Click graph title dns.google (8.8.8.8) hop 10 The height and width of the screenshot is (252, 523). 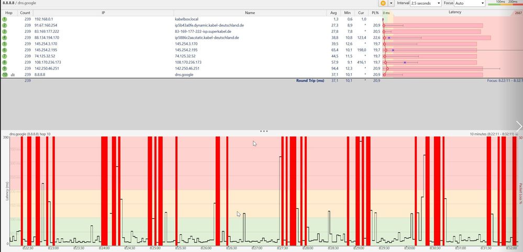[x=30, y=134]
